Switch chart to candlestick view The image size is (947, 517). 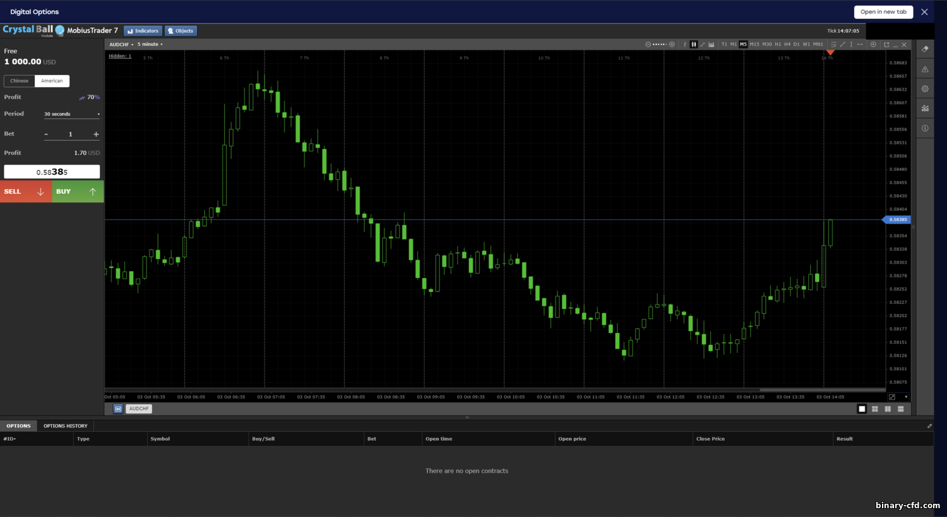click(693, 44)
